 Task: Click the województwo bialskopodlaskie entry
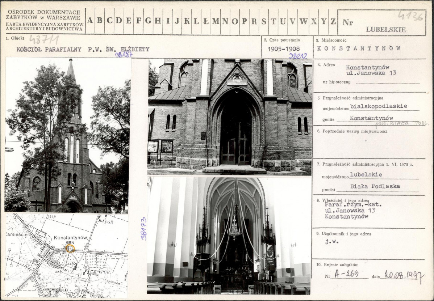click(378, 106)
